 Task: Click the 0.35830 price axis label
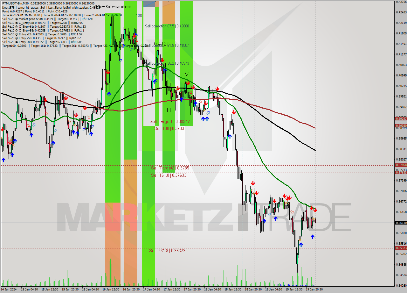(x=401, y=233)
